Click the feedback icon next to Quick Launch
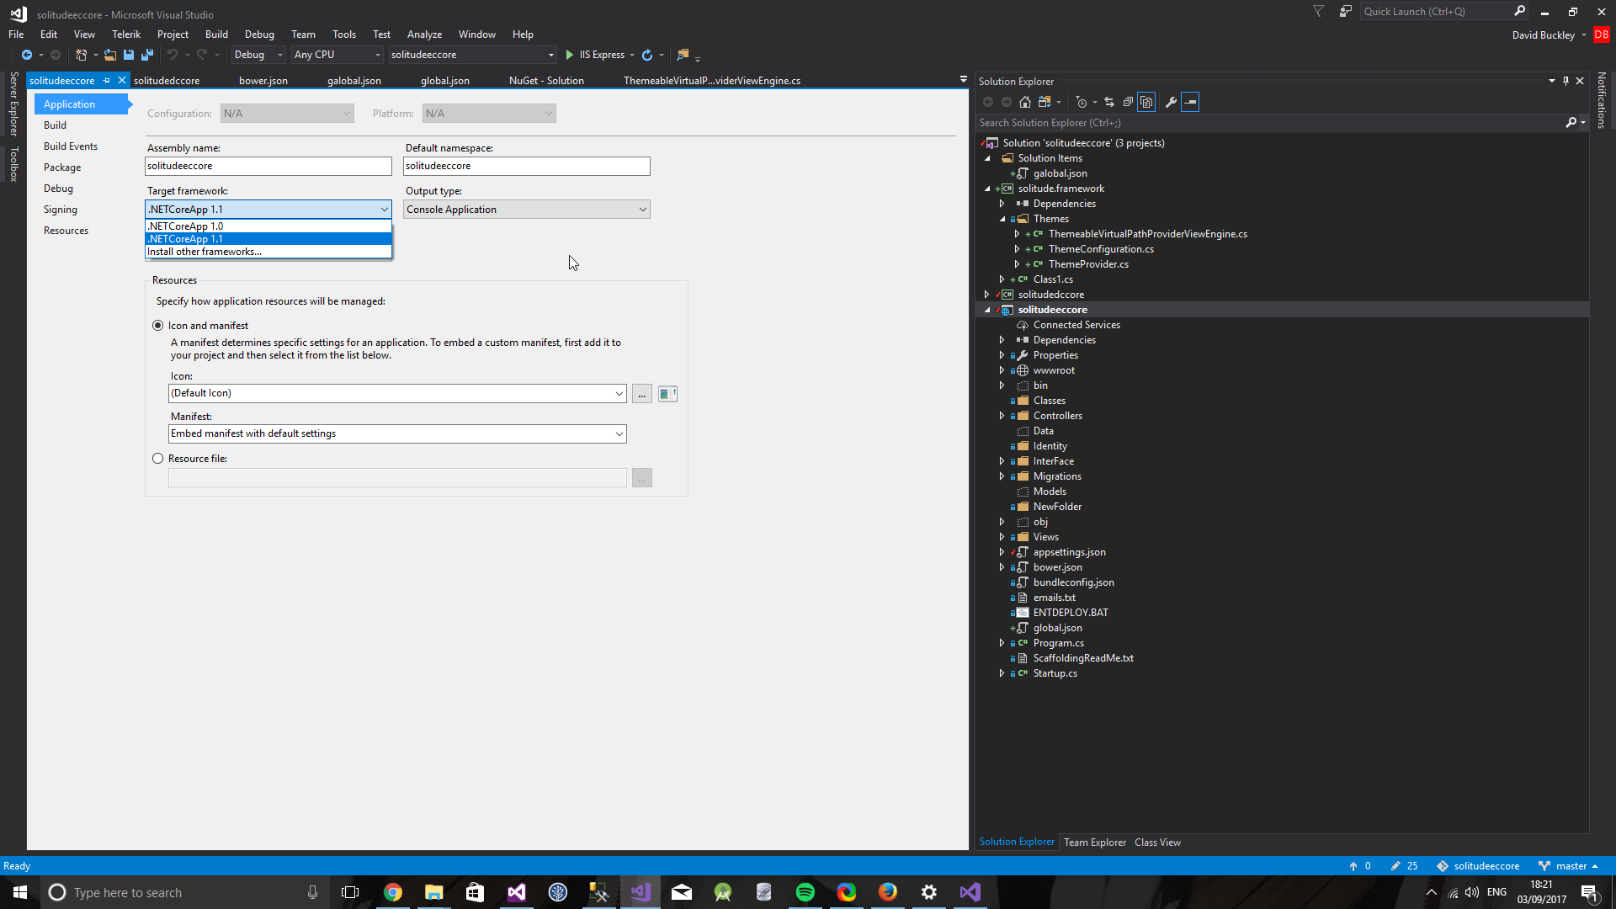1616x909 pixels. pos(1345,11)
